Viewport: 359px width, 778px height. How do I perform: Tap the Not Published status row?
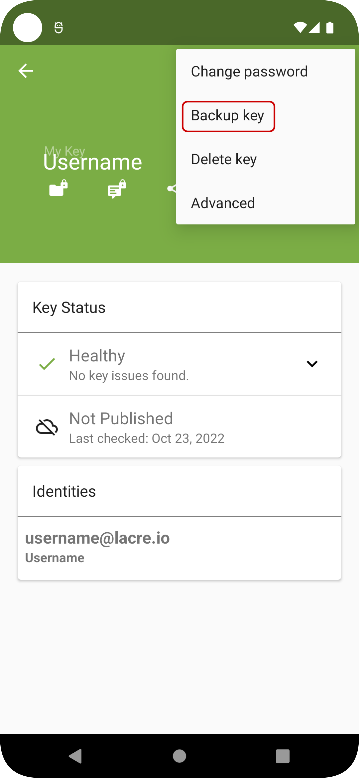(179, 427)
